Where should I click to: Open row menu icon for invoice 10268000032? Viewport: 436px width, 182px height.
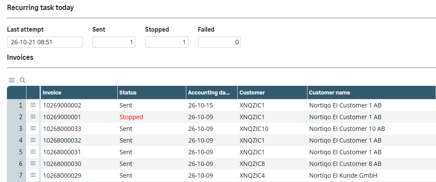[x=33, y=140]
